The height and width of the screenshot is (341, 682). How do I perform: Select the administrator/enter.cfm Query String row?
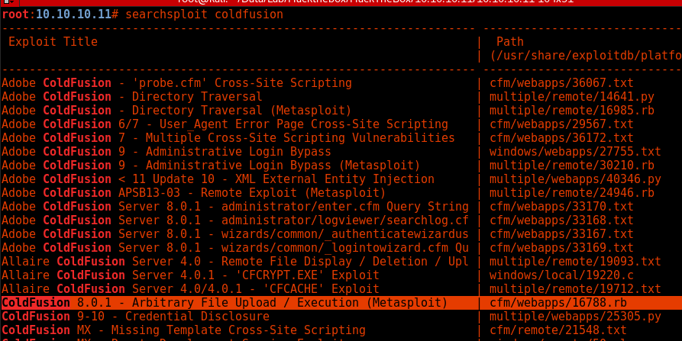pyautogui.click(x=234, y=207)
